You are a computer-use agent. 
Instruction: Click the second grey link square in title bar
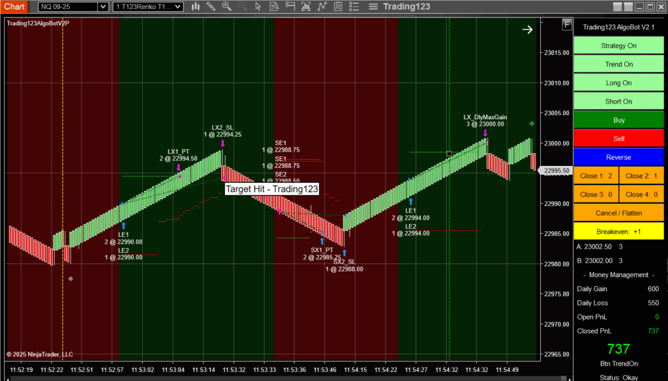tap(628, 7)
